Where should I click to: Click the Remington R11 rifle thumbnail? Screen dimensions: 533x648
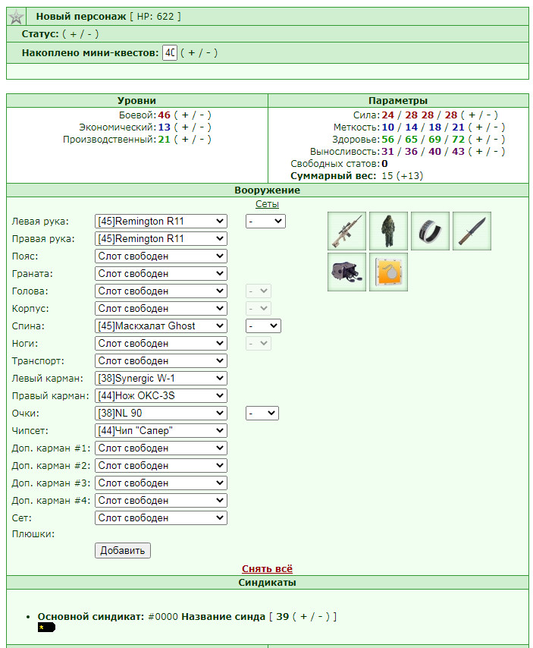point(346,231)
